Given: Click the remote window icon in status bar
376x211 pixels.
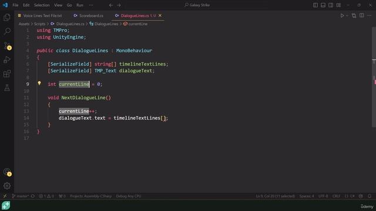Looking at the screenshot, I should [5, 196].
